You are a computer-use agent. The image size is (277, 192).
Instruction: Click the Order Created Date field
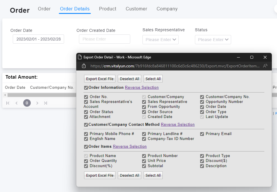tap(105, 39)
